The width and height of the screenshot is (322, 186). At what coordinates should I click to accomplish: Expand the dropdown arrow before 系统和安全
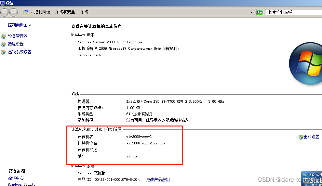coord(53,12)
